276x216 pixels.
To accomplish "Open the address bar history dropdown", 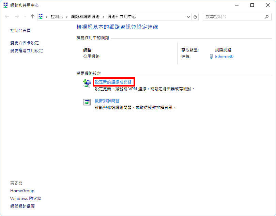I will coord(189,17).
